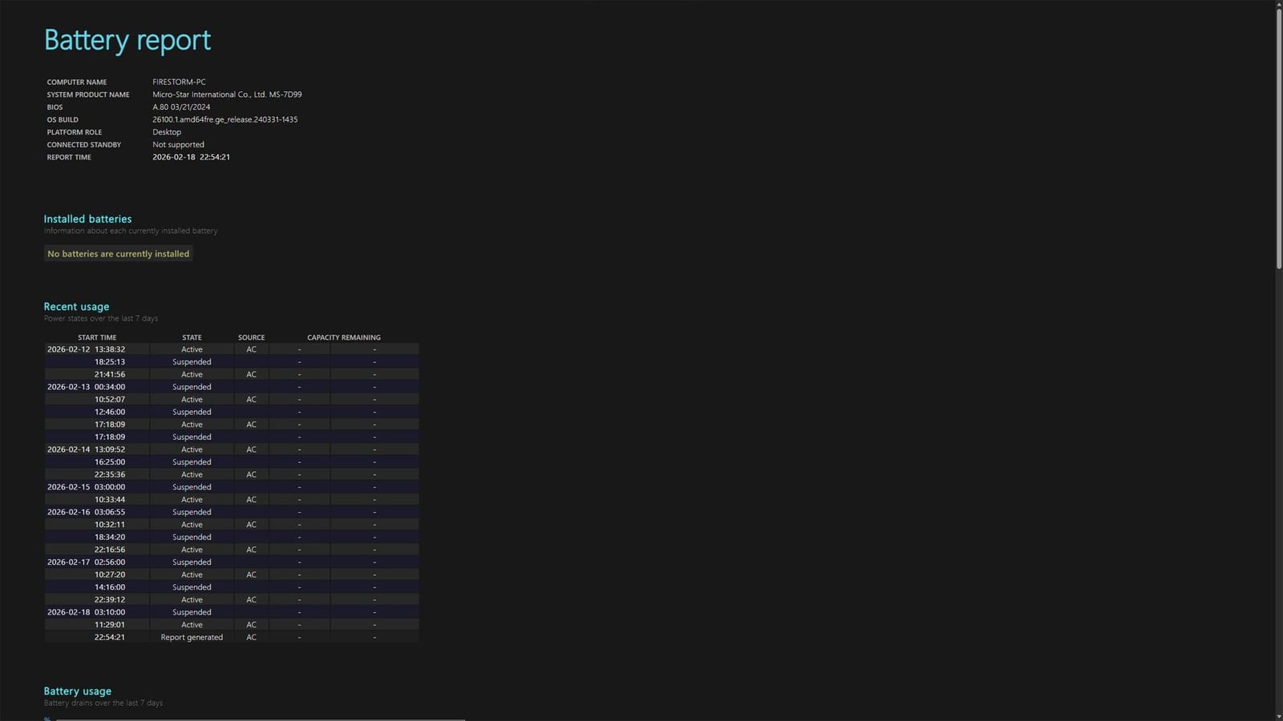Click the Report generated state cell
The width and height of the screenshot is (1283, 721).
192,638
